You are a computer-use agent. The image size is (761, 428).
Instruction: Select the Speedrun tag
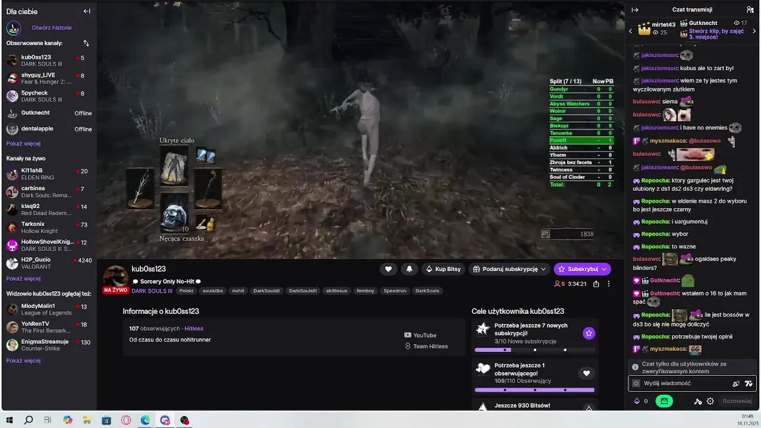(x=395, y=291)
